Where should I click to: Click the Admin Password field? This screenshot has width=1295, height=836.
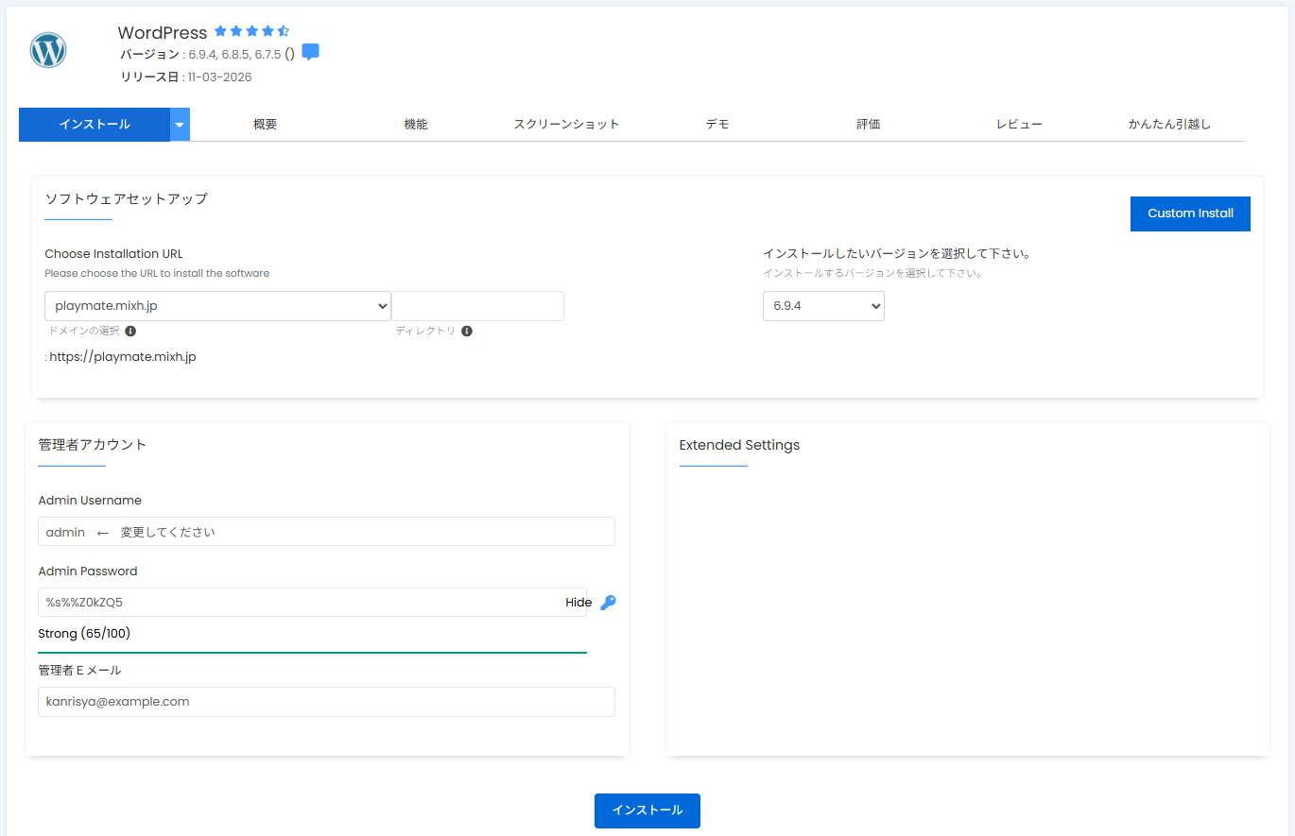312,603
